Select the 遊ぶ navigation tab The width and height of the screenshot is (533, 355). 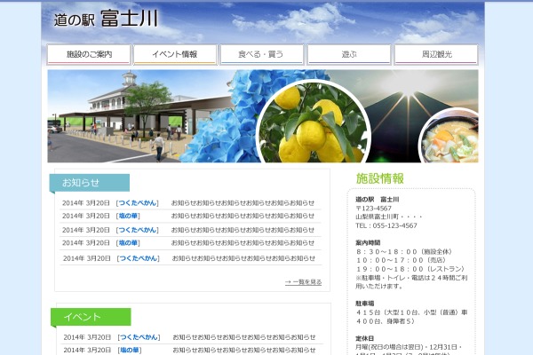tap(349, 54)
